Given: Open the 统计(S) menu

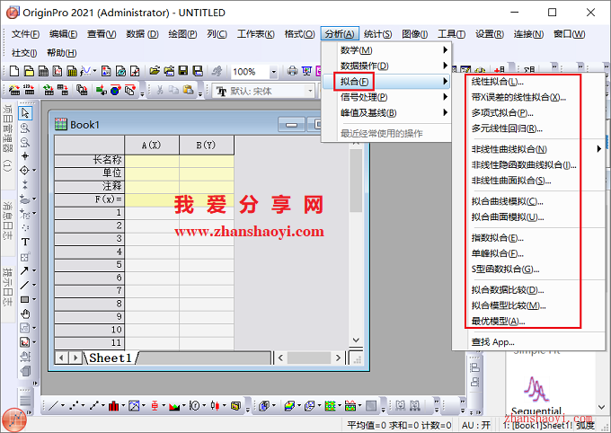Looking at the screenshot, I should pos(377,34).
